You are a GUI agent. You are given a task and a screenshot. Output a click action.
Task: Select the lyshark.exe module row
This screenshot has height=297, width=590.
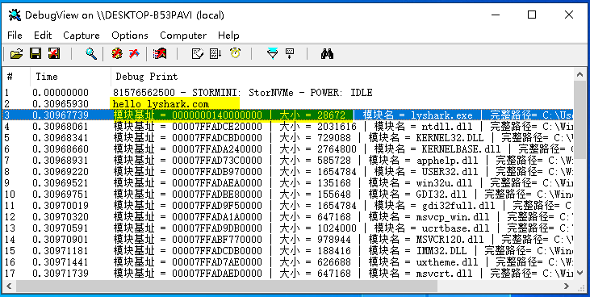288,115
